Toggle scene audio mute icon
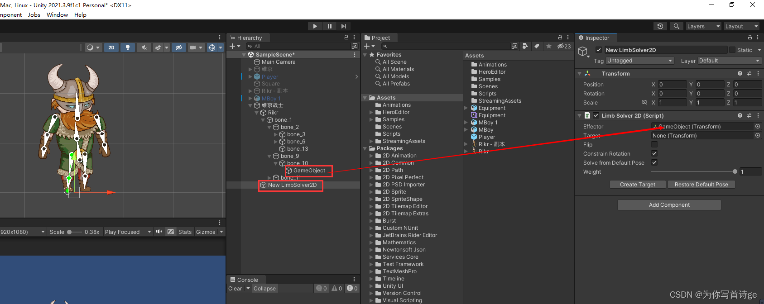The height and width of the screenshot is (304, 764). pyautogui.click(x=144, y=47)
